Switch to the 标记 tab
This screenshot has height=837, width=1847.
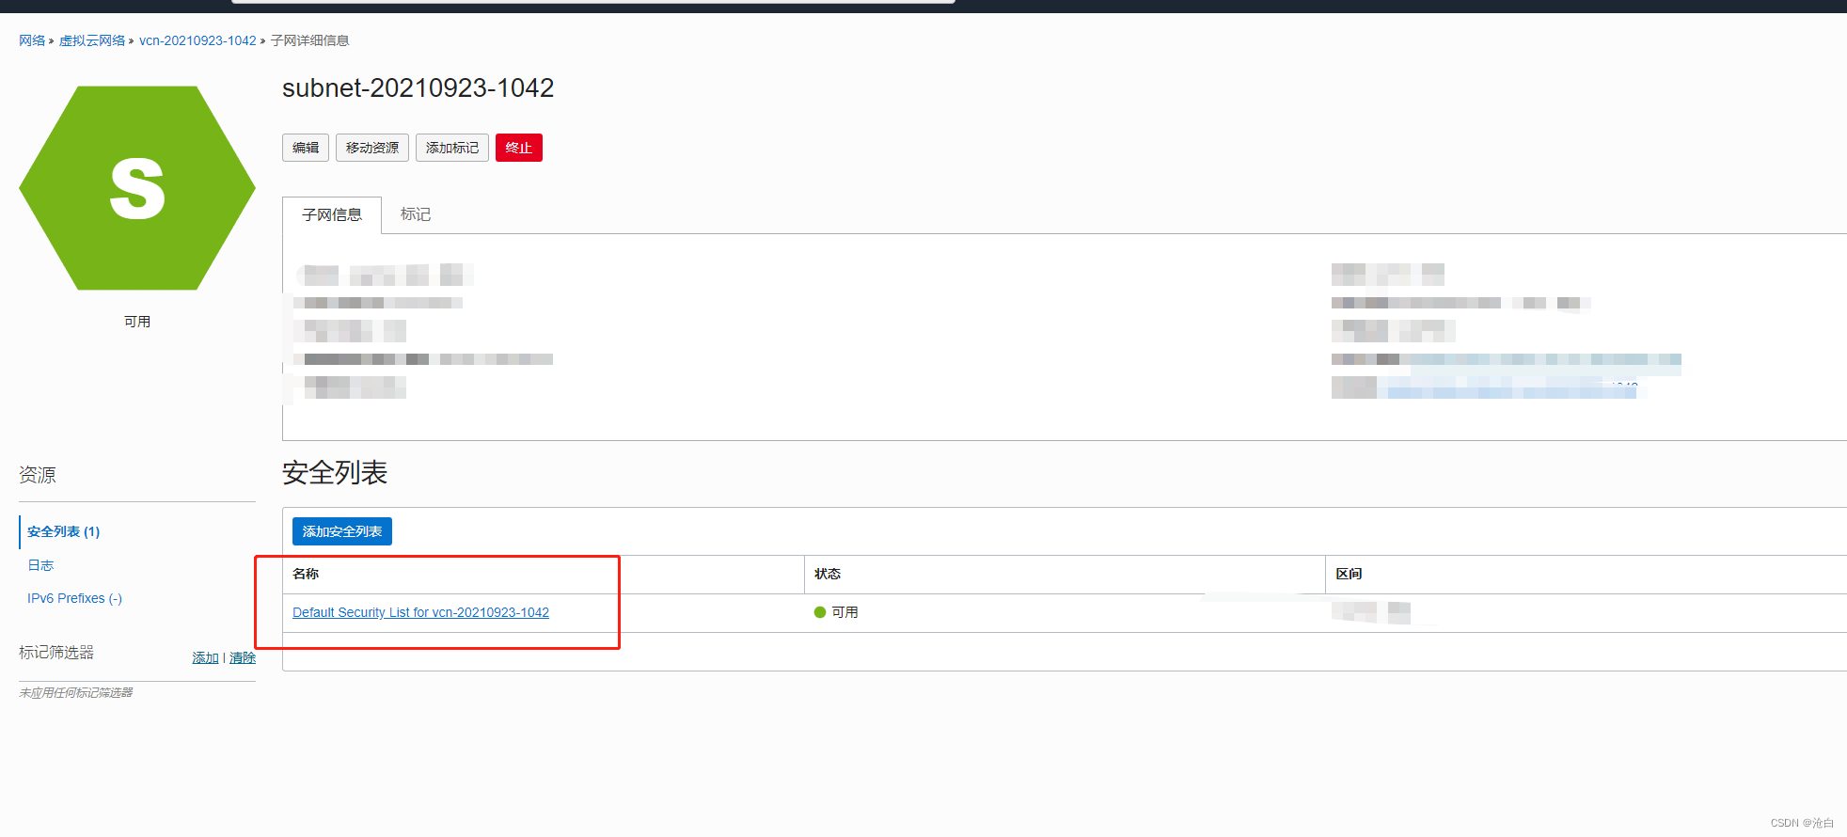point(416,214)
